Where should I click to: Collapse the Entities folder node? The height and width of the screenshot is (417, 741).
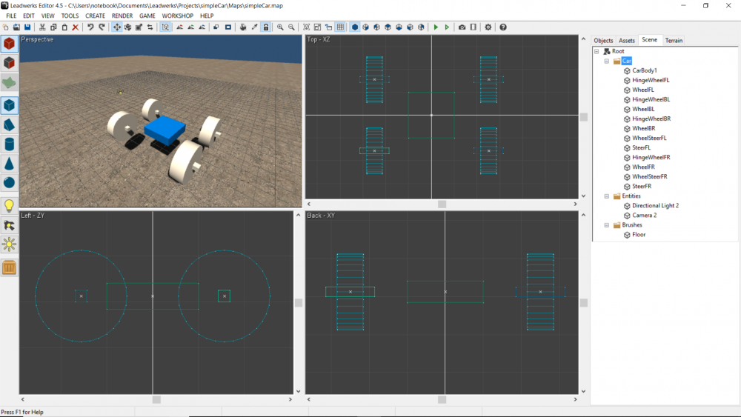pos(607,196)
